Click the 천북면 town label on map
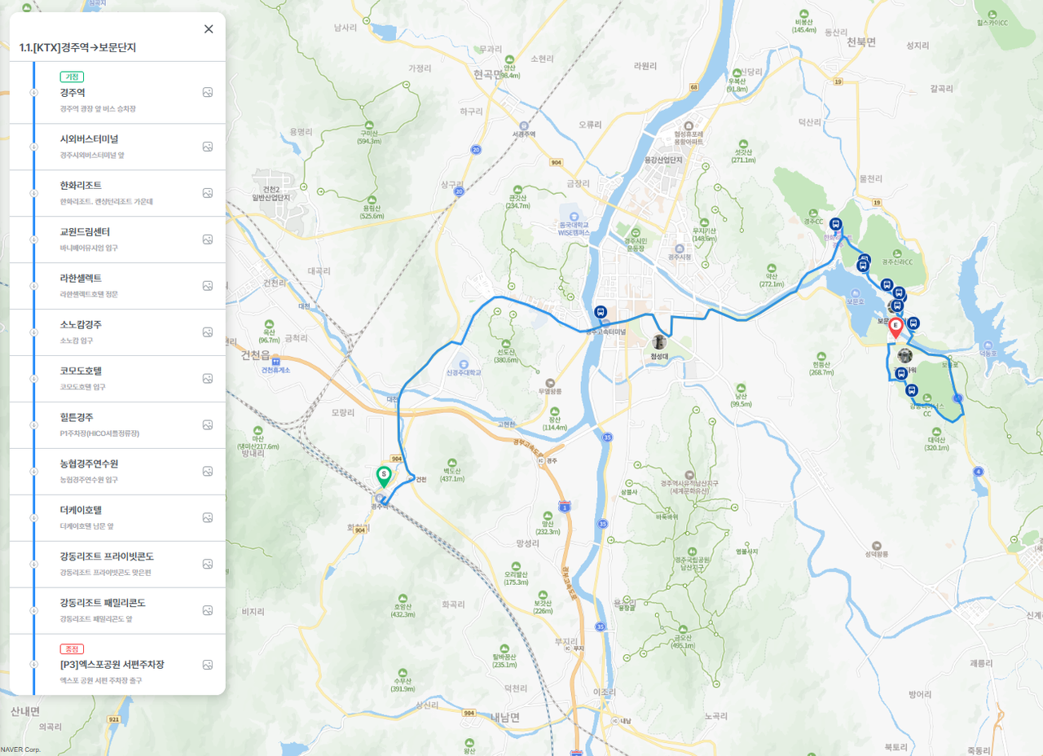The image size is (1043, 756). (861, 42)
